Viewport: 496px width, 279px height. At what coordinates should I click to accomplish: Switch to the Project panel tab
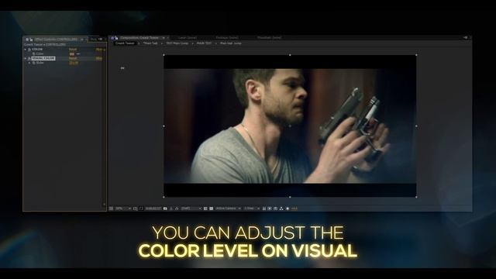94,40
